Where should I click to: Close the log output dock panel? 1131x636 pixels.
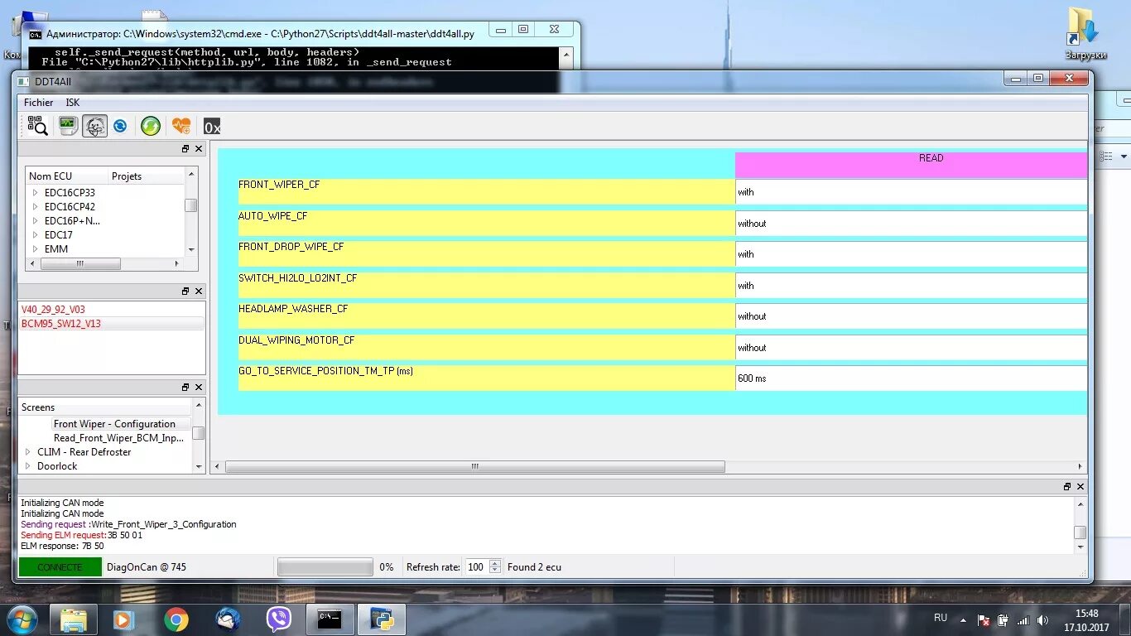pyautogui.click(x=1080, y=487)
